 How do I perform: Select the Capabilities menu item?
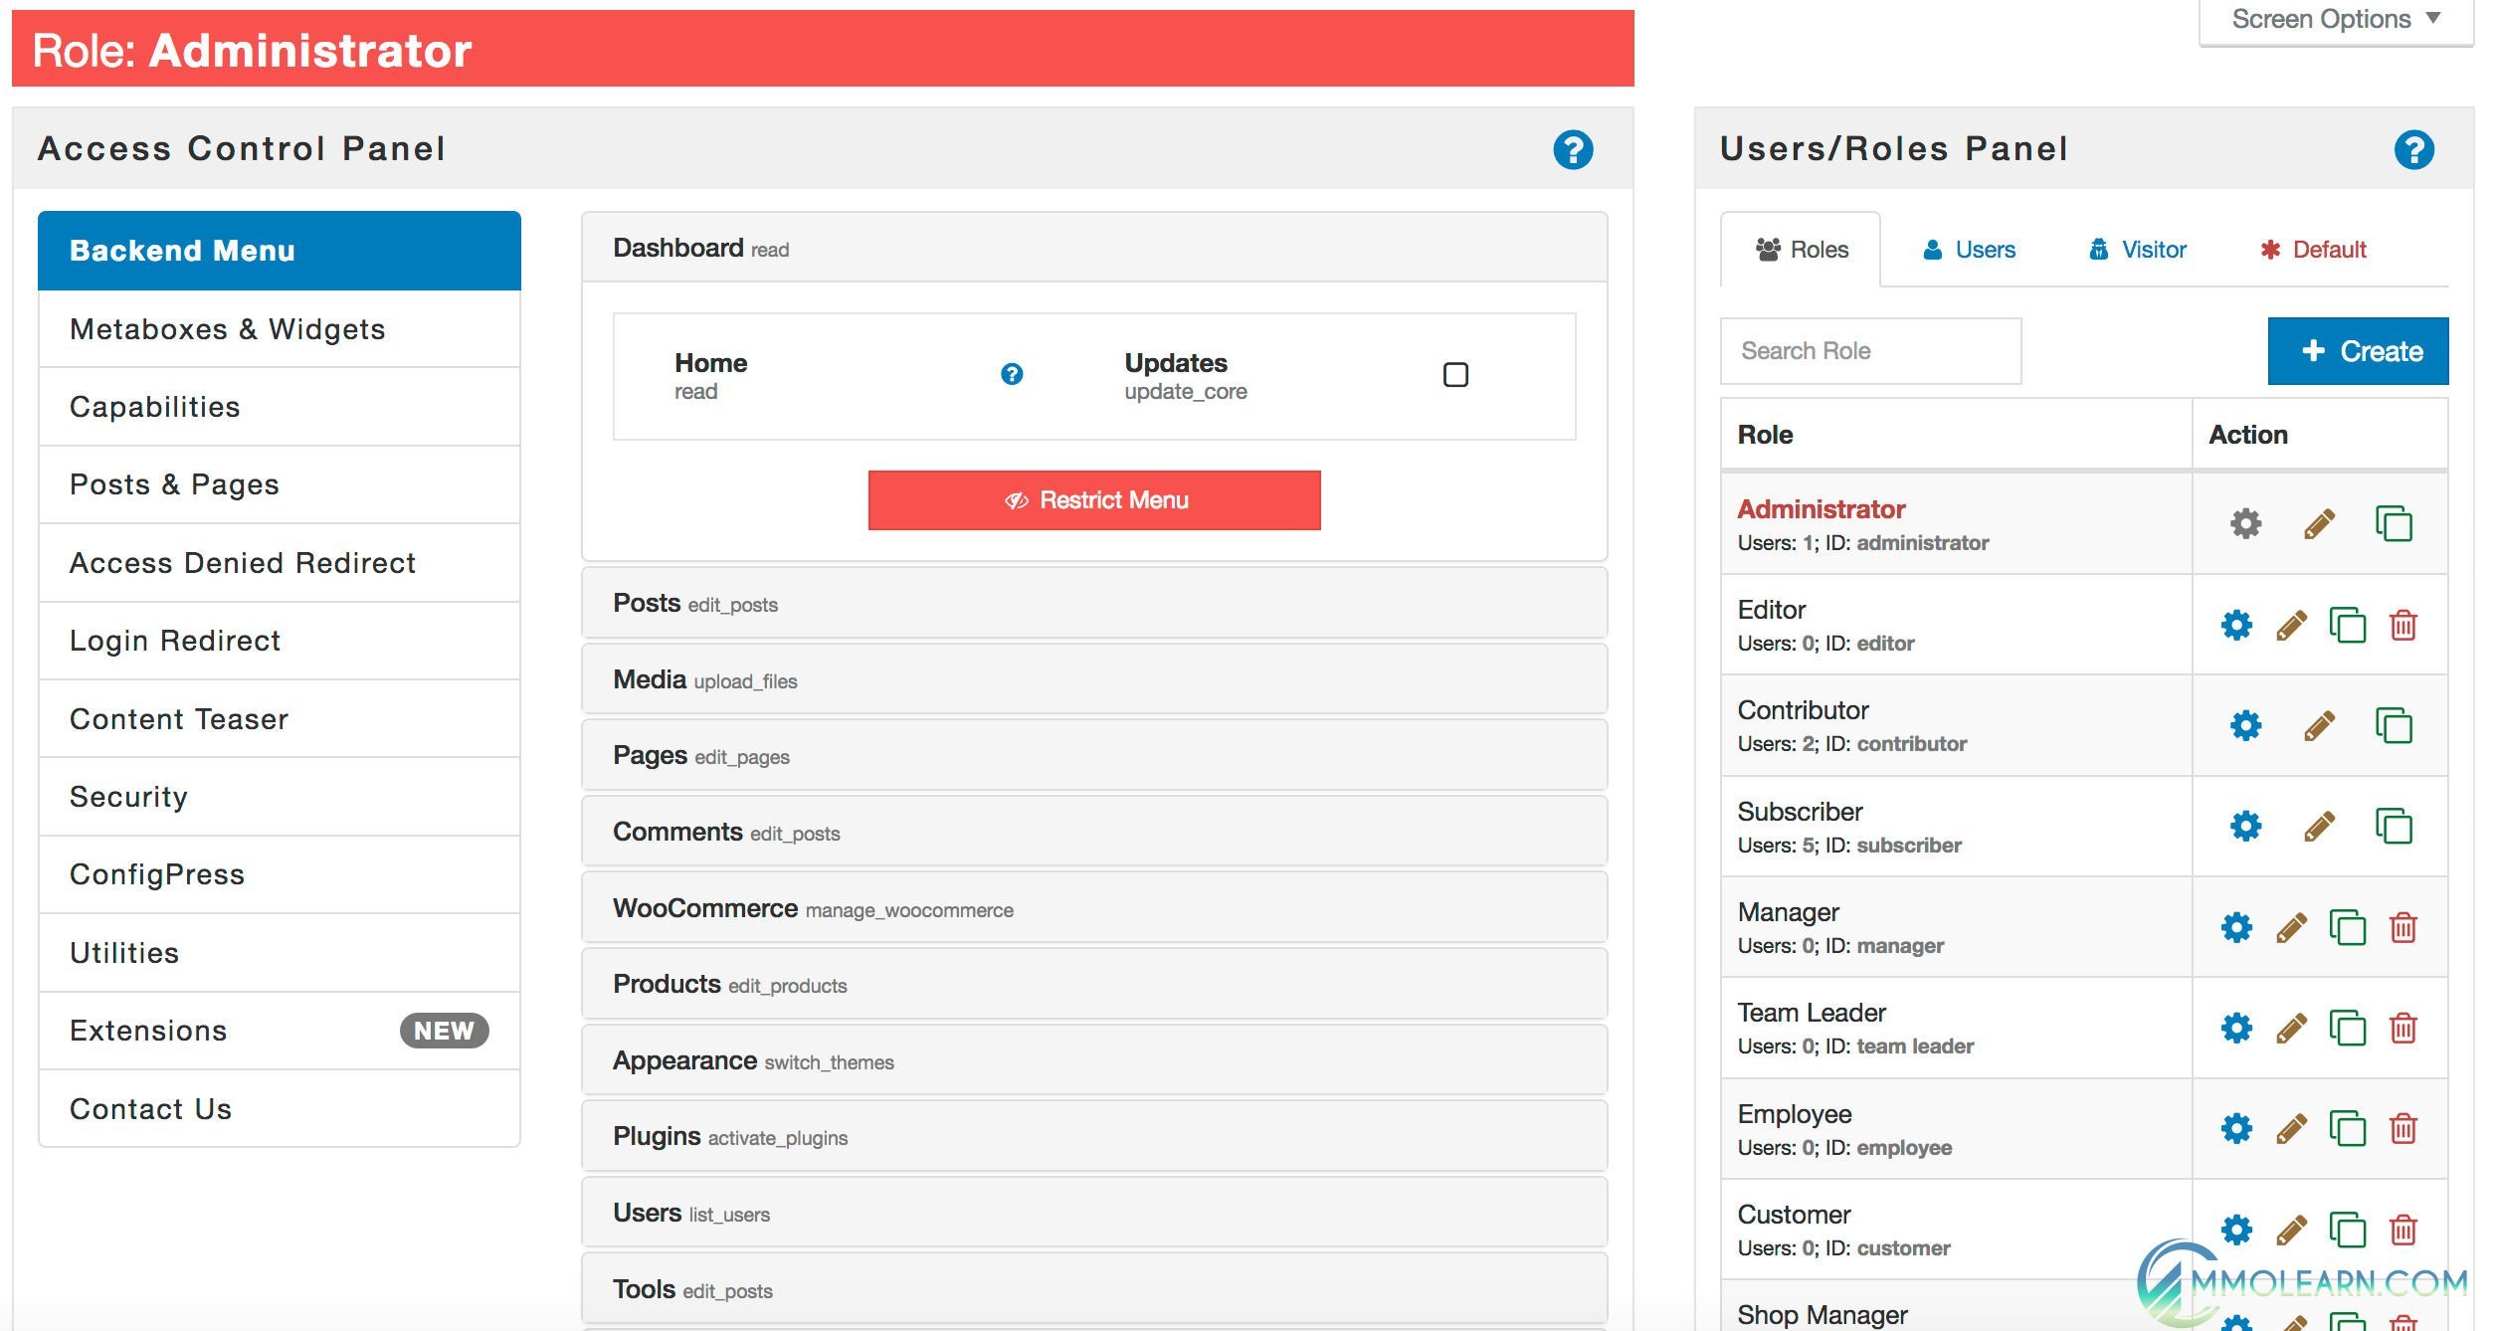(155, 406)
